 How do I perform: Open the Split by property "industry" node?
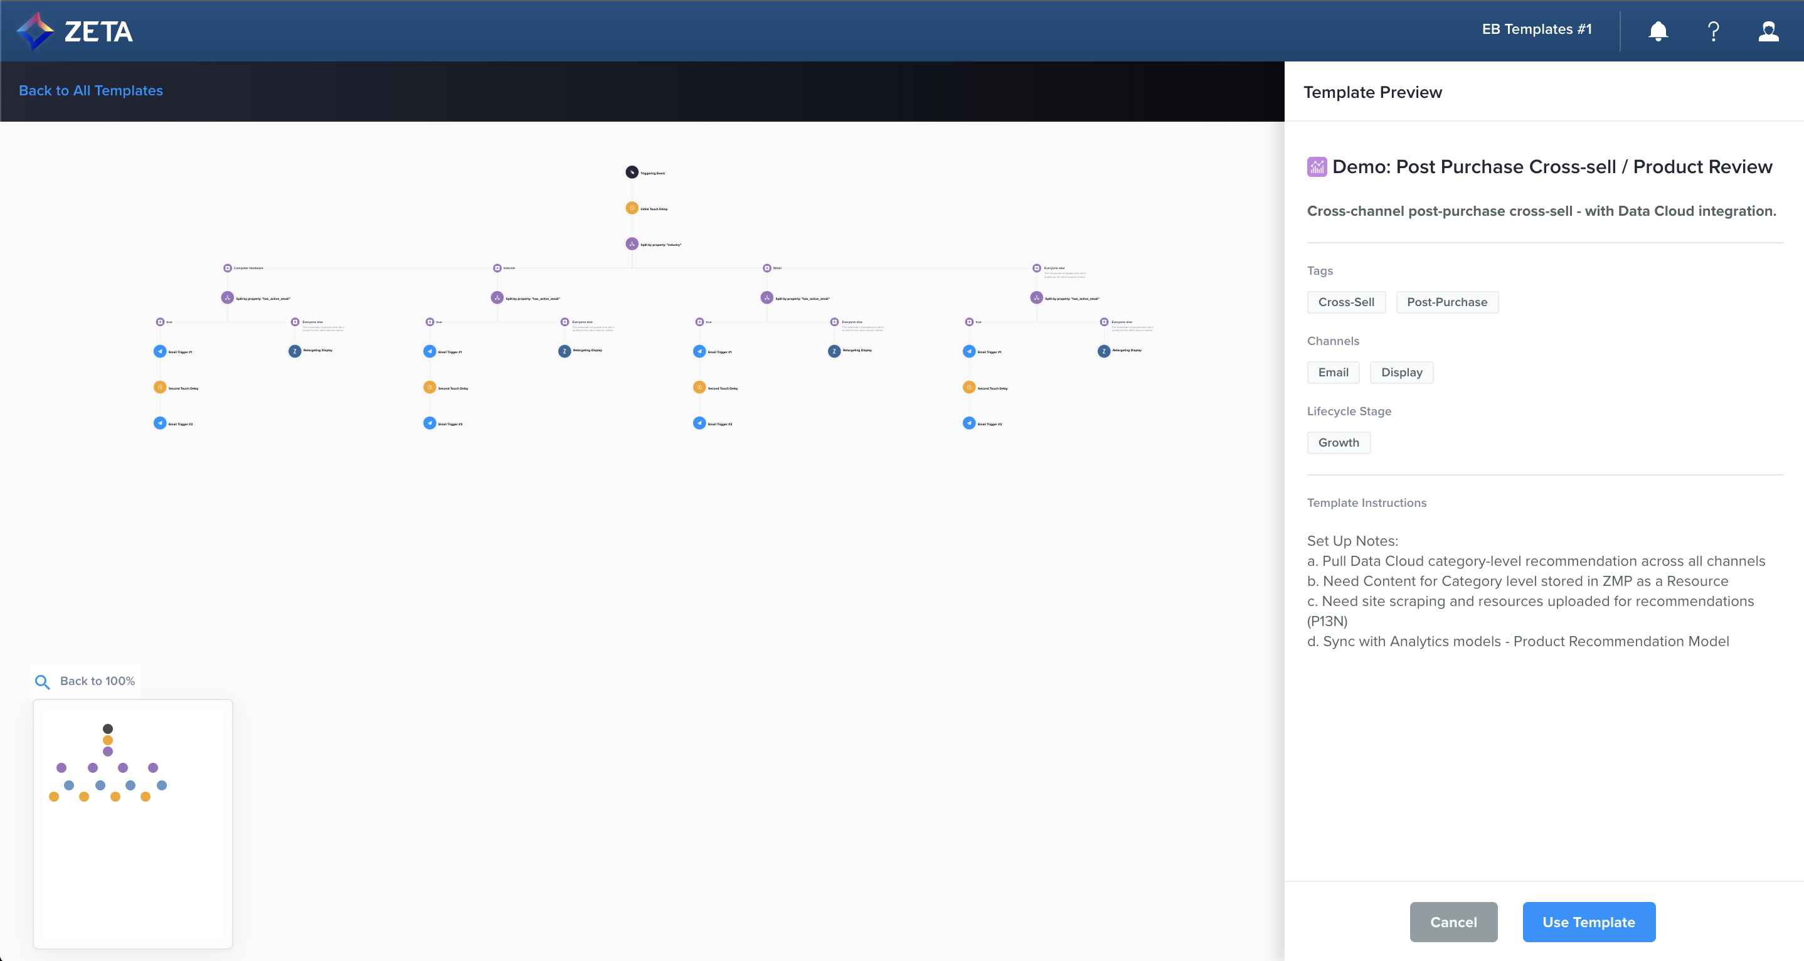click(x=632, y=244)
